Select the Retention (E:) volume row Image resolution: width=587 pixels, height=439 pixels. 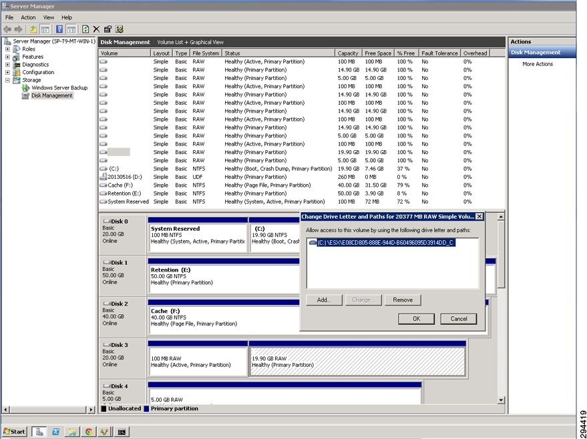[302, 193]
